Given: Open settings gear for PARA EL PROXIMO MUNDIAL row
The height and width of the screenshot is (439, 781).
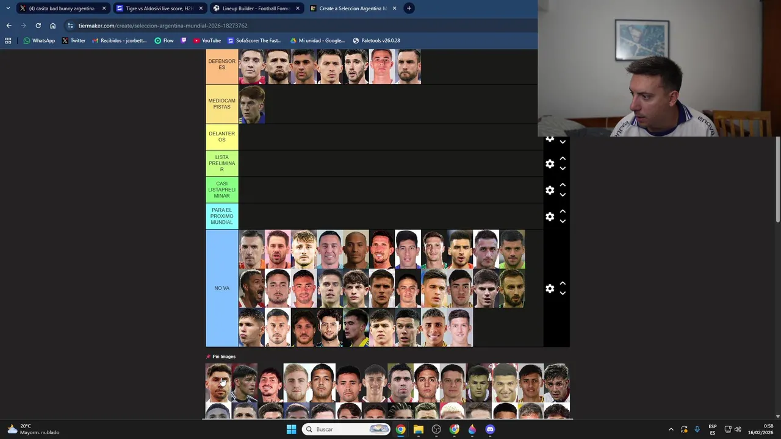Looking at the screenshot, I should point(550,216).
